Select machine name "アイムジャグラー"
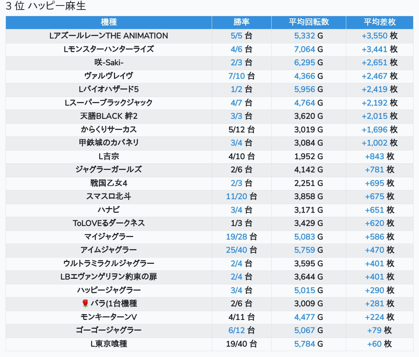 point(109,250)
